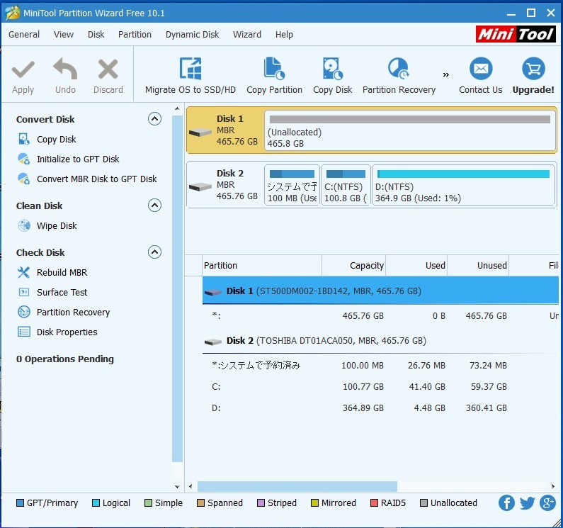Viewport: 563px width, 528px height.
Task: Open the Disk menu
Action: (96, 35)
